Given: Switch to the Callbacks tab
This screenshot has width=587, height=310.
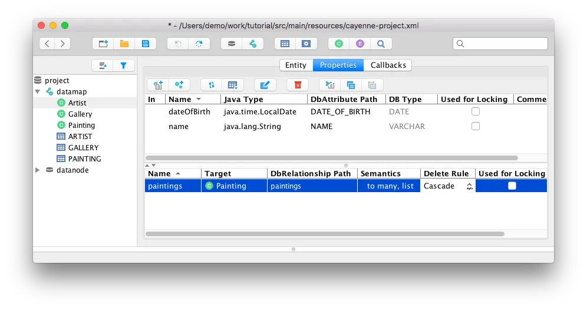Looking at the screenshot, I should coord(388,65).
